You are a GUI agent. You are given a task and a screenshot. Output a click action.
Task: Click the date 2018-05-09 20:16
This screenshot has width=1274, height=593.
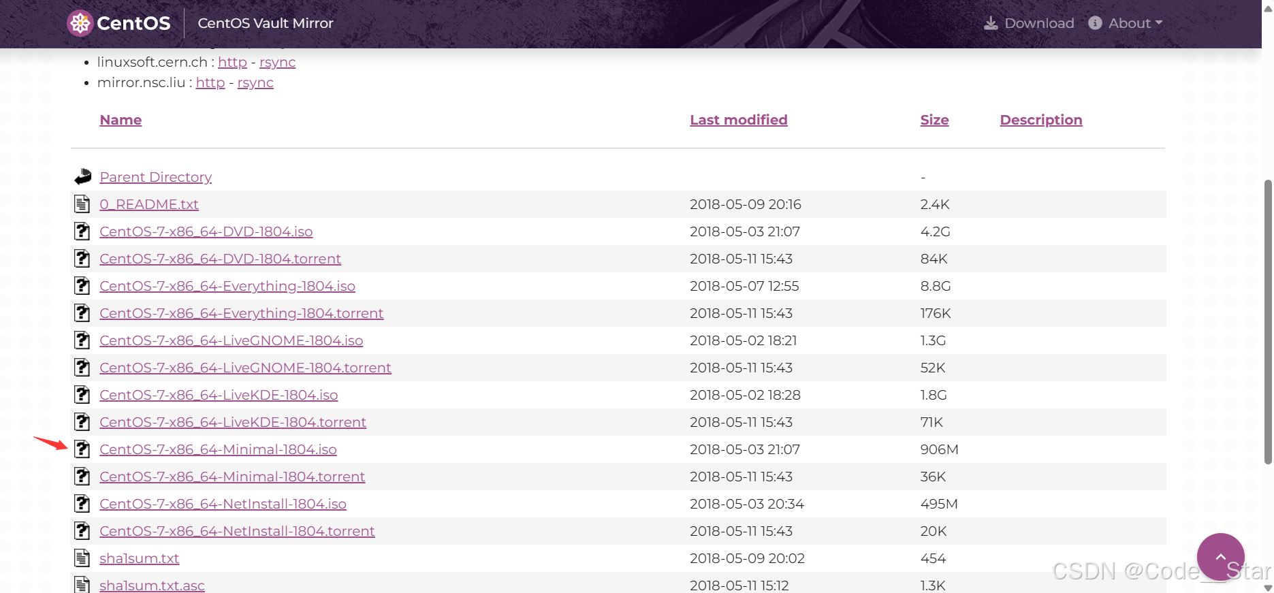coord(746,204)
